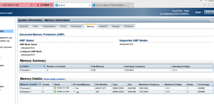This screenshot has height=104, width=214.
Task: Switch to the Fans tab
Action: [x=35, y=27]
